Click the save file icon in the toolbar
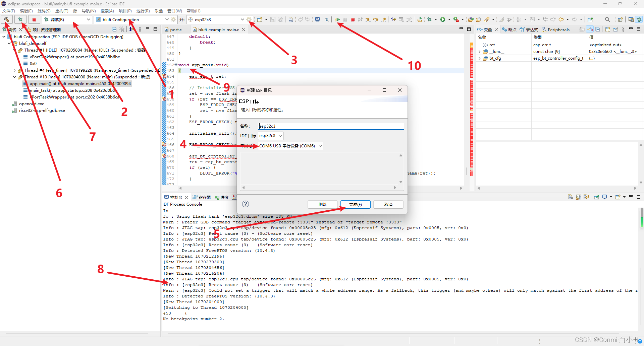Screen dimensions: 644x346 pos(273,19)
